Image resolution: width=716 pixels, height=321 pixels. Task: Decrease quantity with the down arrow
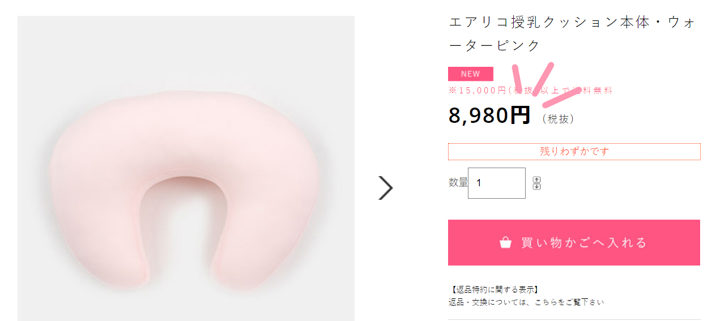pyautogui.click(x=536, y=186)
